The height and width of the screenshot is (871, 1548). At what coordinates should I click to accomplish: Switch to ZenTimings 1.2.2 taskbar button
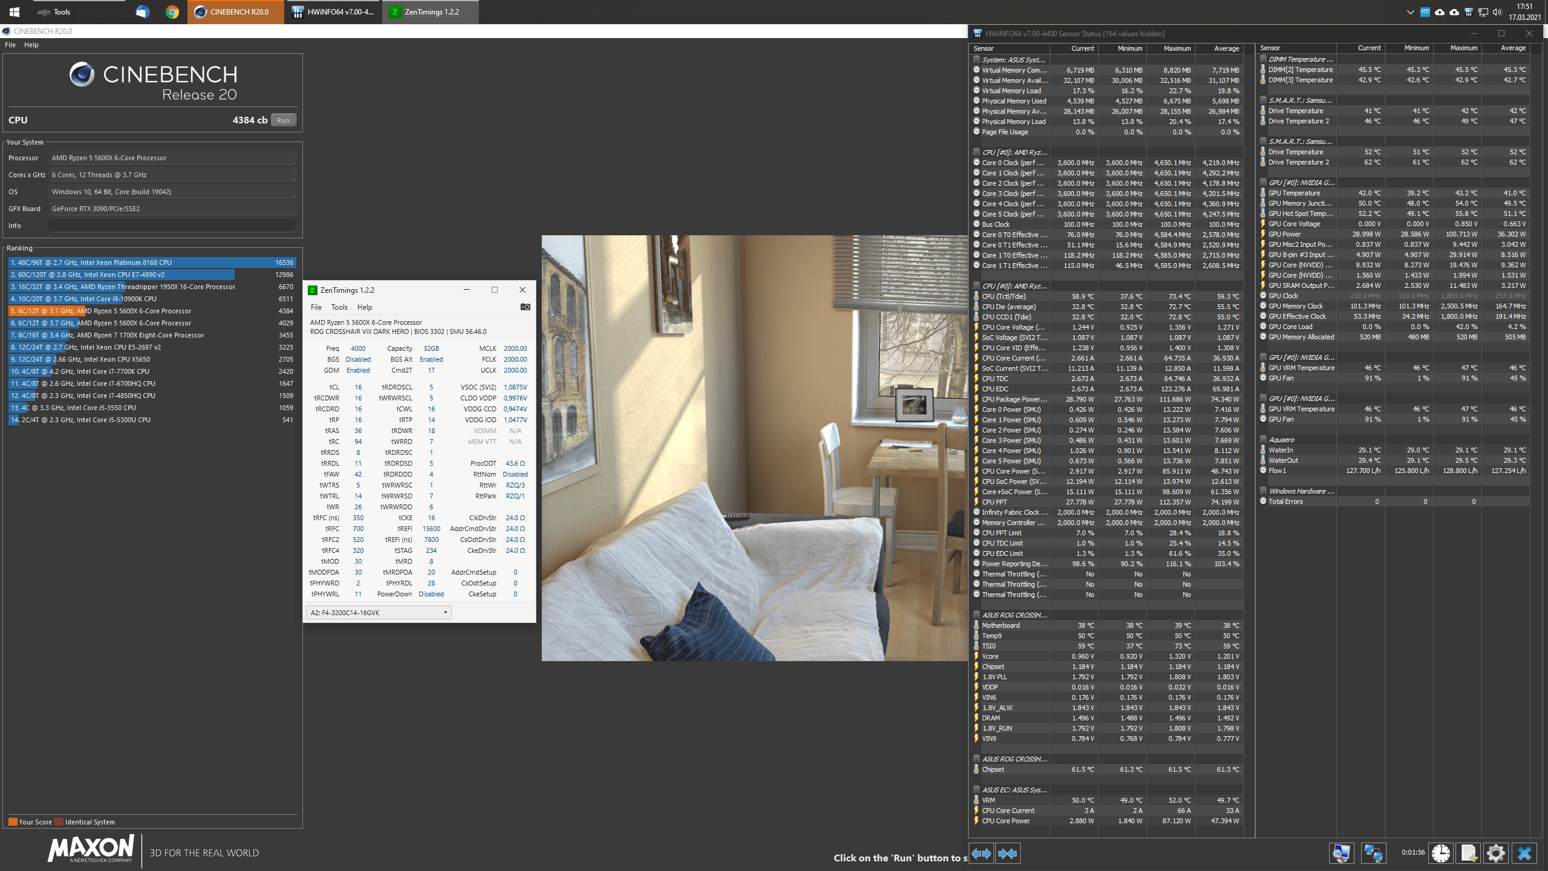pos(431,12)
